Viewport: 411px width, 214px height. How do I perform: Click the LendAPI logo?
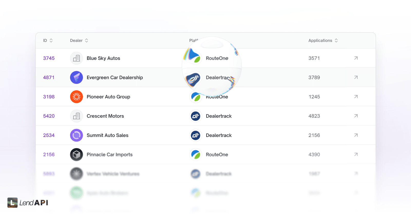[28, 203]
